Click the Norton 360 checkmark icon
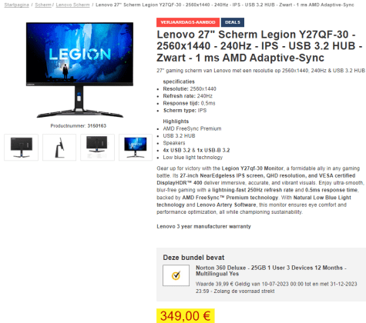 (176, 275)
